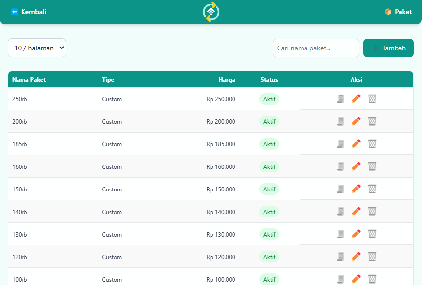Click the Cari nama paket search field
The height and width of the screenshot is (285, 422).
[316, 47]
